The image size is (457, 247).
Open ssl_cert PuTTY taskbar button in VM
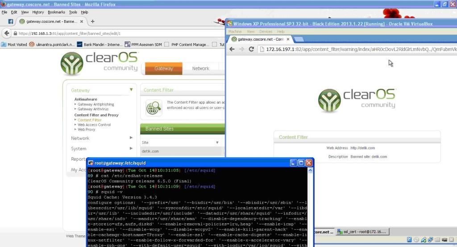click(362, 232)
